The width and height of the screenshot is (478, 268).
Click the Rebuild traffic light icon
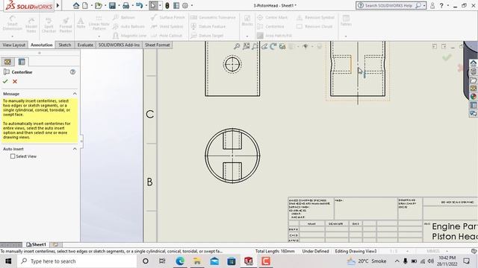(167, 5)
